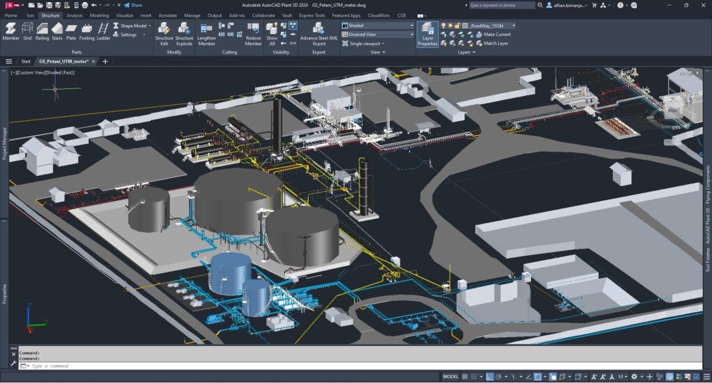Click the Restore Member tool
The width and height of the screenshot is (712, 383).
(x=253, y=34)
